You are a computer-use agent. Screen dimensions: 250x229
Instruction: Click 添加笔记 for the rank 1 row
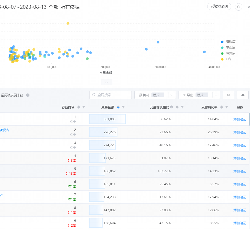coord(240,119)
